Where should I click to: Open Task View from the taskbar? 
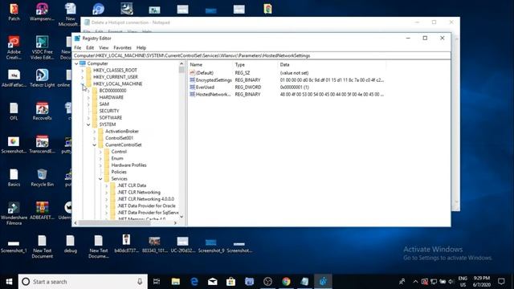[x=157, y=282]
